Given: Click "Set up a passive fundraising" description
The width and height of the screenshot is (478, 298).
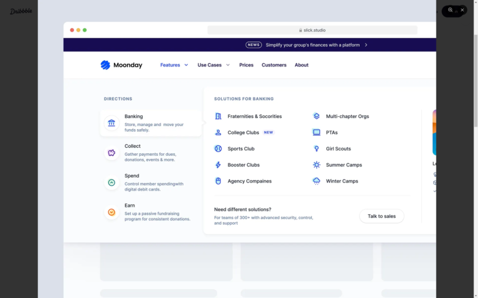Looking at the screenshot, I should (157, 216).
